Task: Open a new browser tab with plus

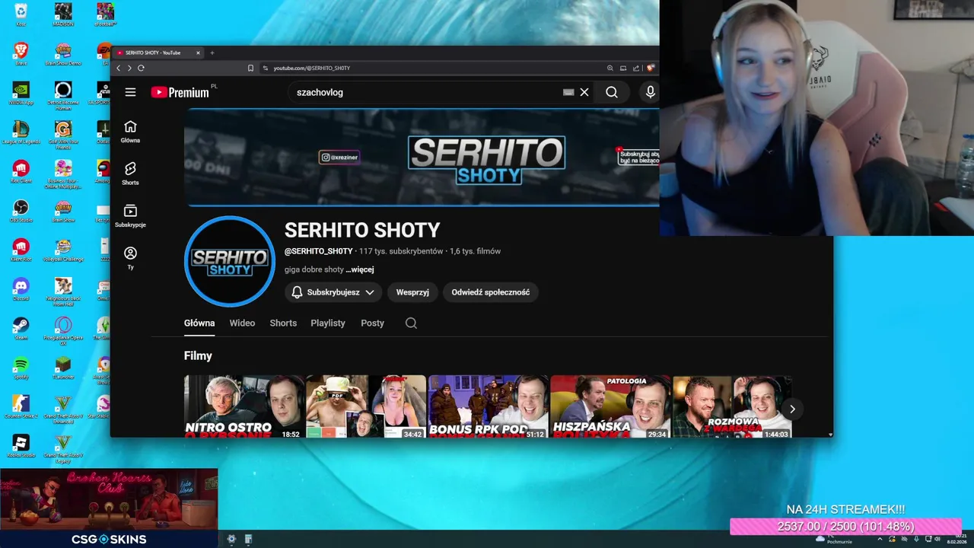Action: tap(212, 53)
